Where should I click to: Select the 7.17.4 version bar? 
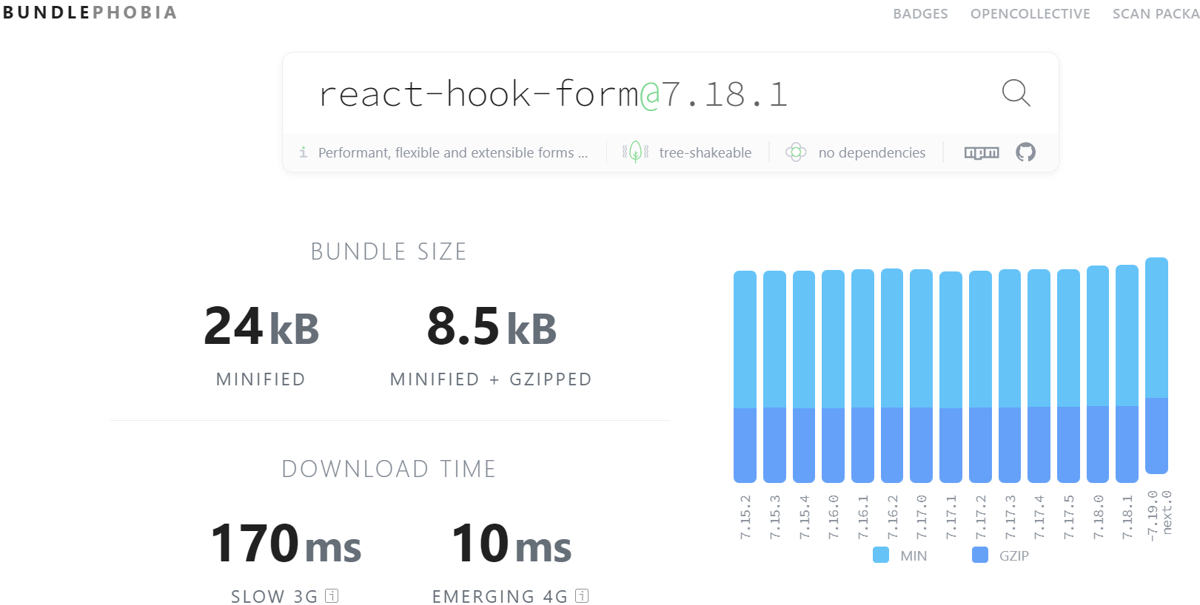pyautogui.click(x=1039, y=376)
